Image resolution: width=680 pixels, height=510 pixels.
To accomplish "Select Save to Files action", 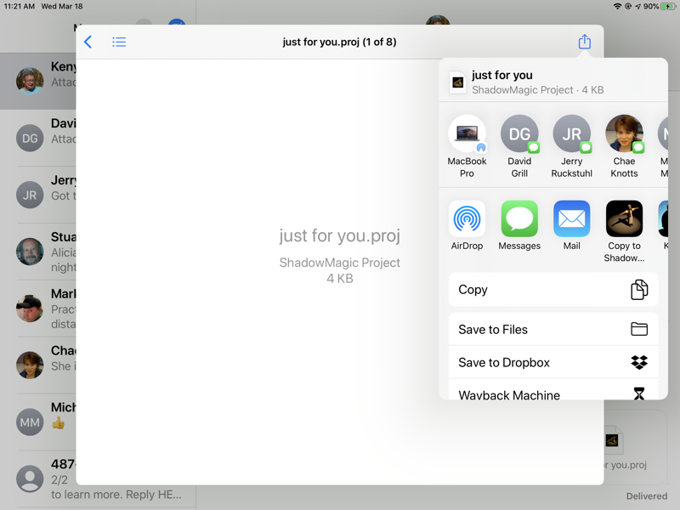I will tap(552, 330).
